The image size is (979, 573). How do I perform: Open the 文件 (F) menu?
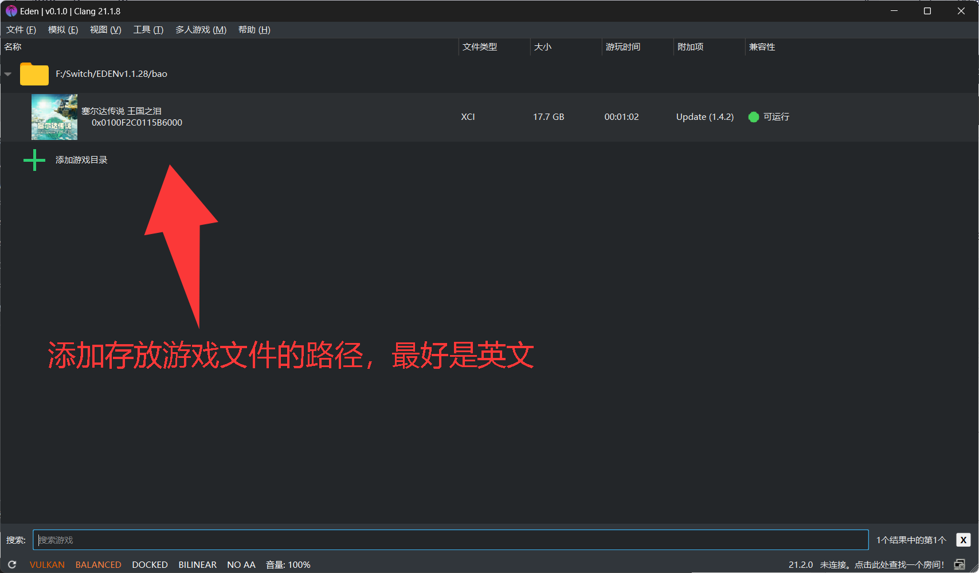pyautogui.click(x=21, y=30)
